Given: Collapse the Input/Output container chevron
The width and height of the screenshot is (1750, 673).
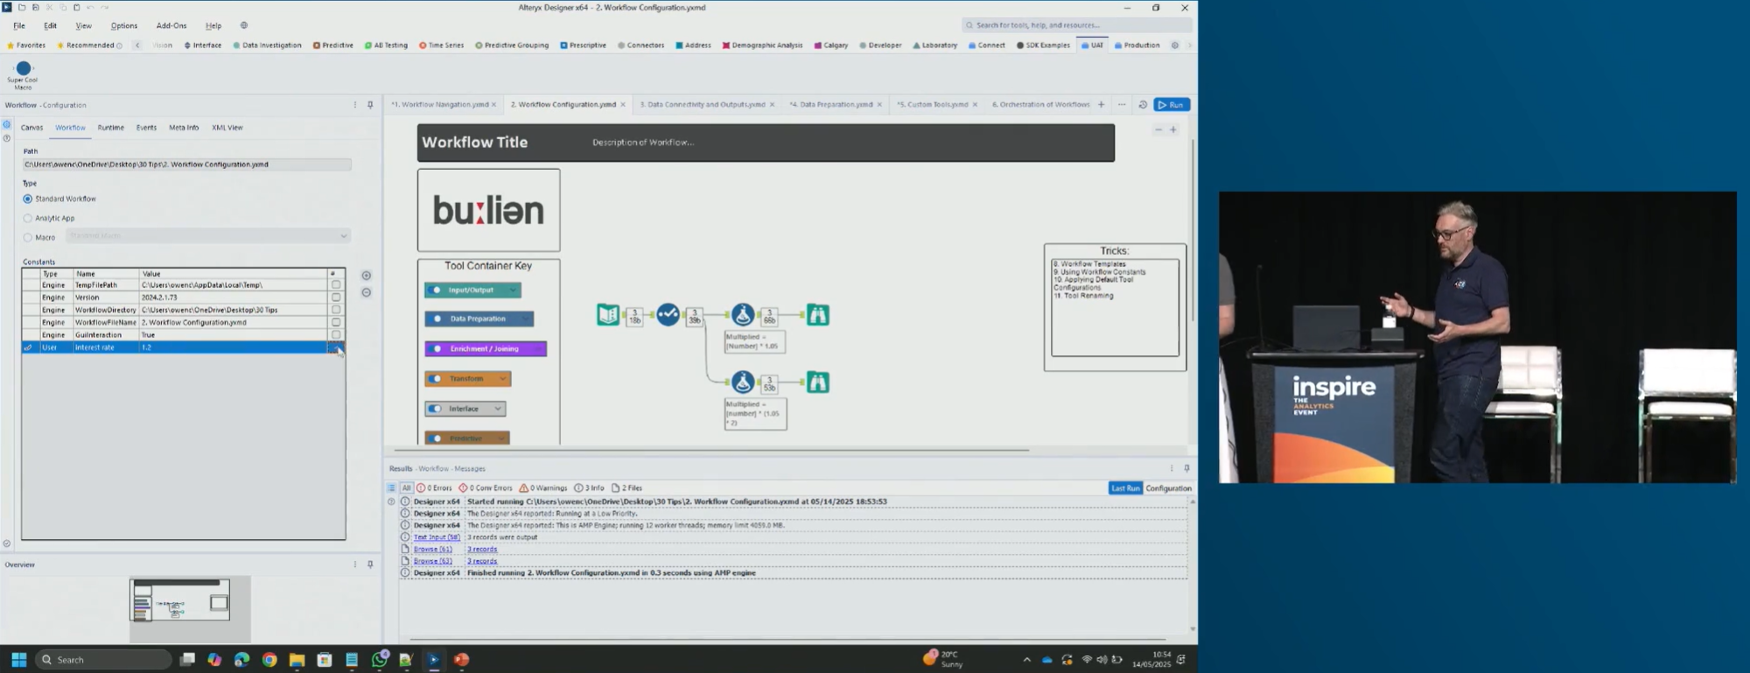Looking at the screenshot, I should [513, 290].
